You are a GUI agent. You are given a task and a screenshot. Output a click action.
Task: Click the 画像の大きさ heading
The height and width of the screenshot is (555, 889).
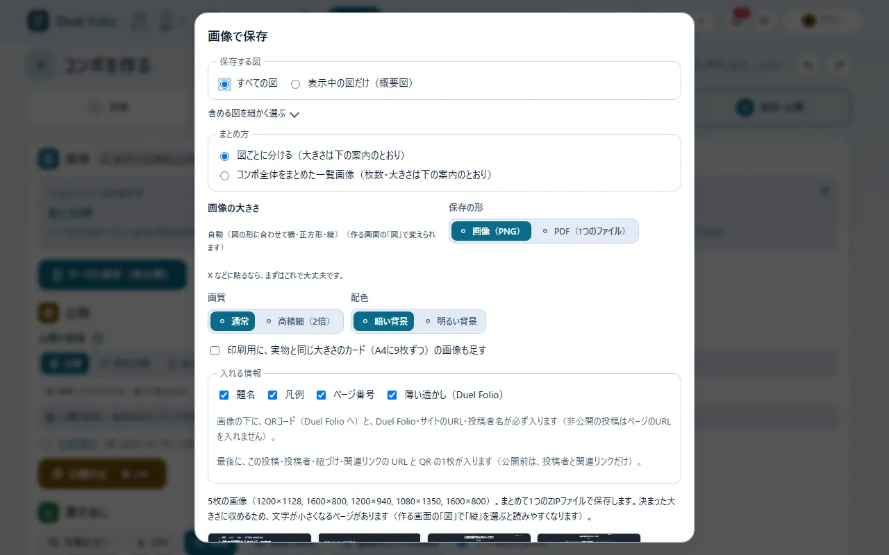233,207
